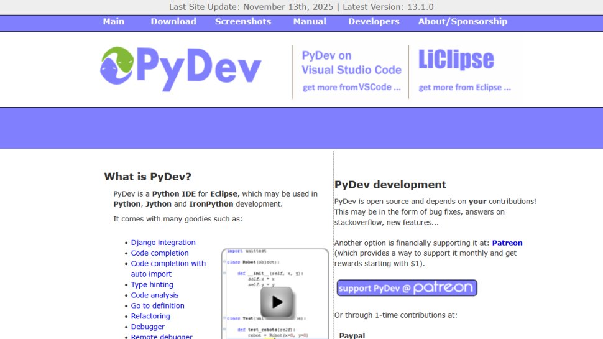Click the Patreon text link

pyautogui.click(x=507, y=243)
